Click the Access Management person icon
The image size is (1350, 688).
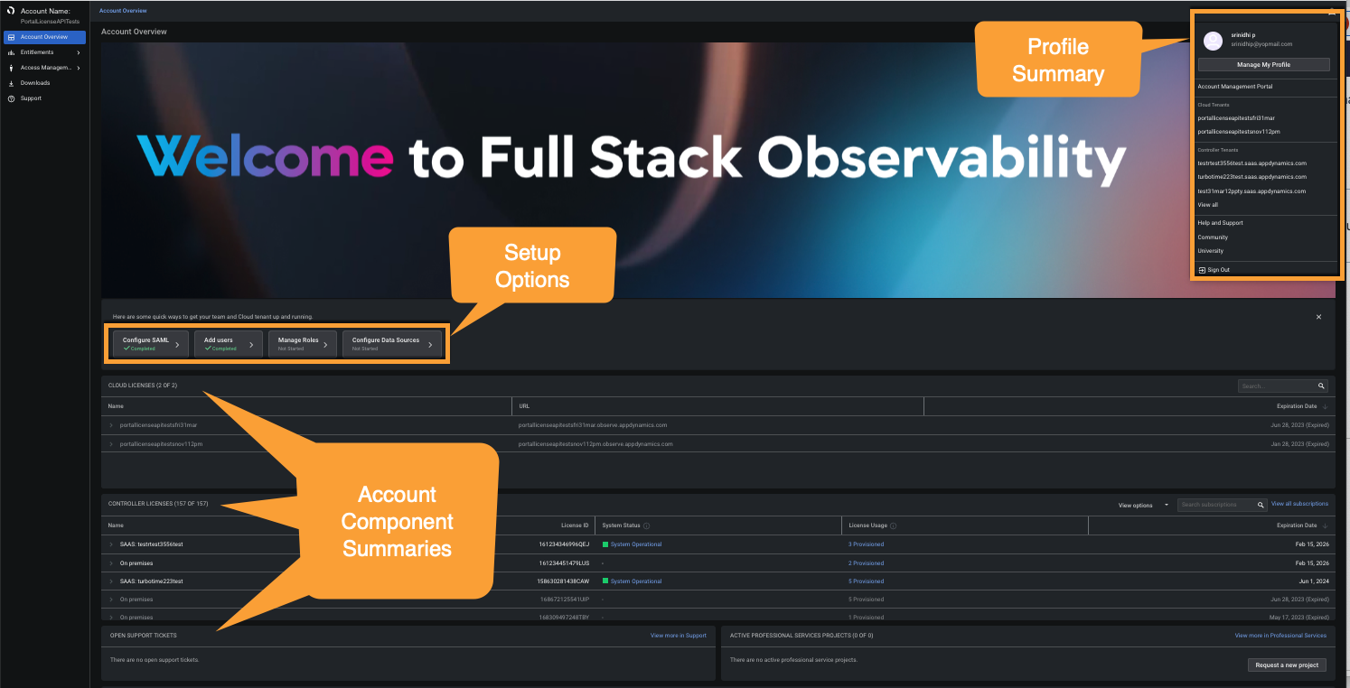[x=11, y=68]
